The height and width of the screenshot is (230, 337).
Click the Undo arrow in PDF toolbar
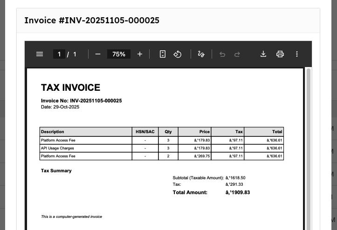click(222, 54)
